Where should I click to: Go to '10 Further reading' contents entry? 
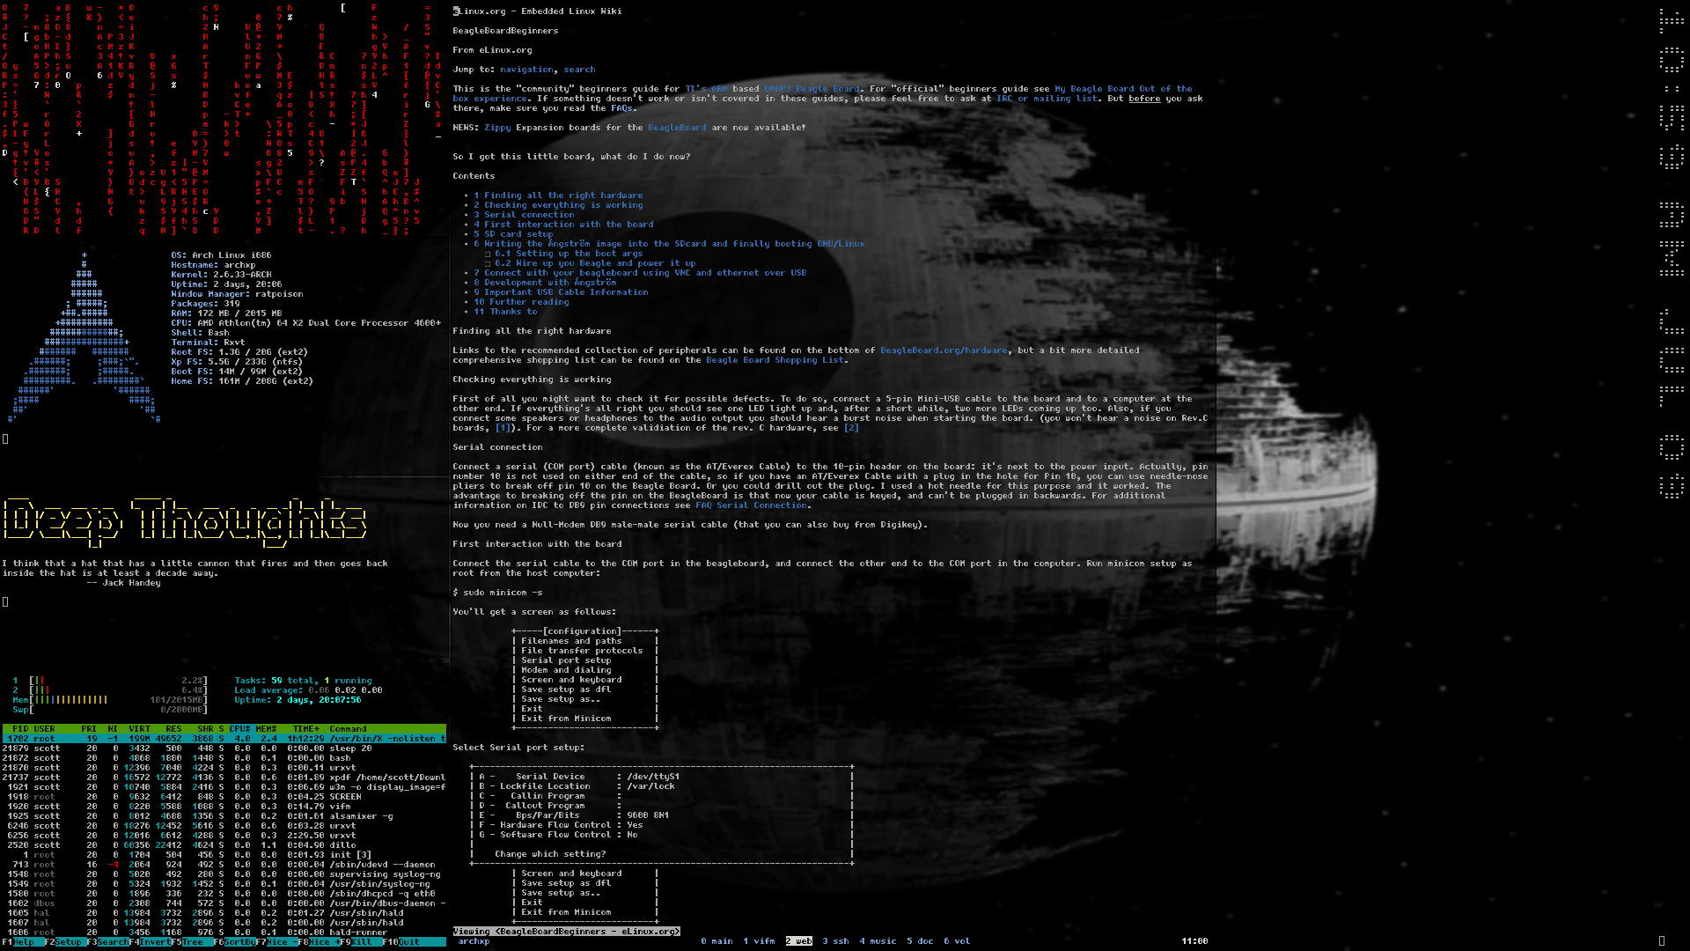[x=521, y=302]
